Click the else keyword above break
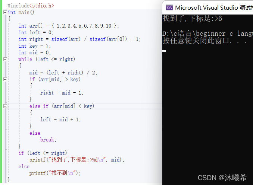This screenshot has width=253, height=185. pos(35,133)
